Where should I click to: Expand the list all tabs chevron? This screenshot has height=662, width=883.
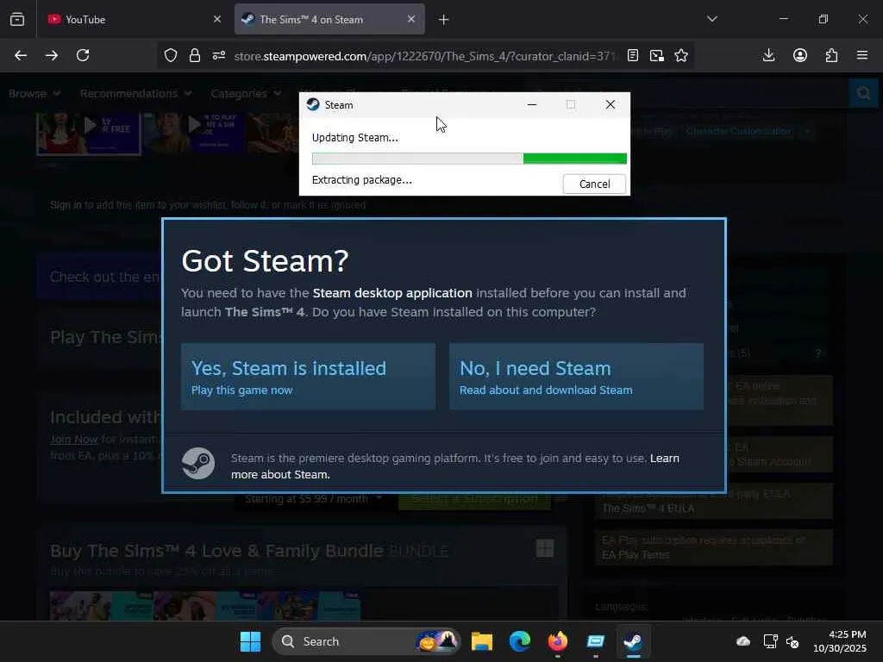(712, 19)
